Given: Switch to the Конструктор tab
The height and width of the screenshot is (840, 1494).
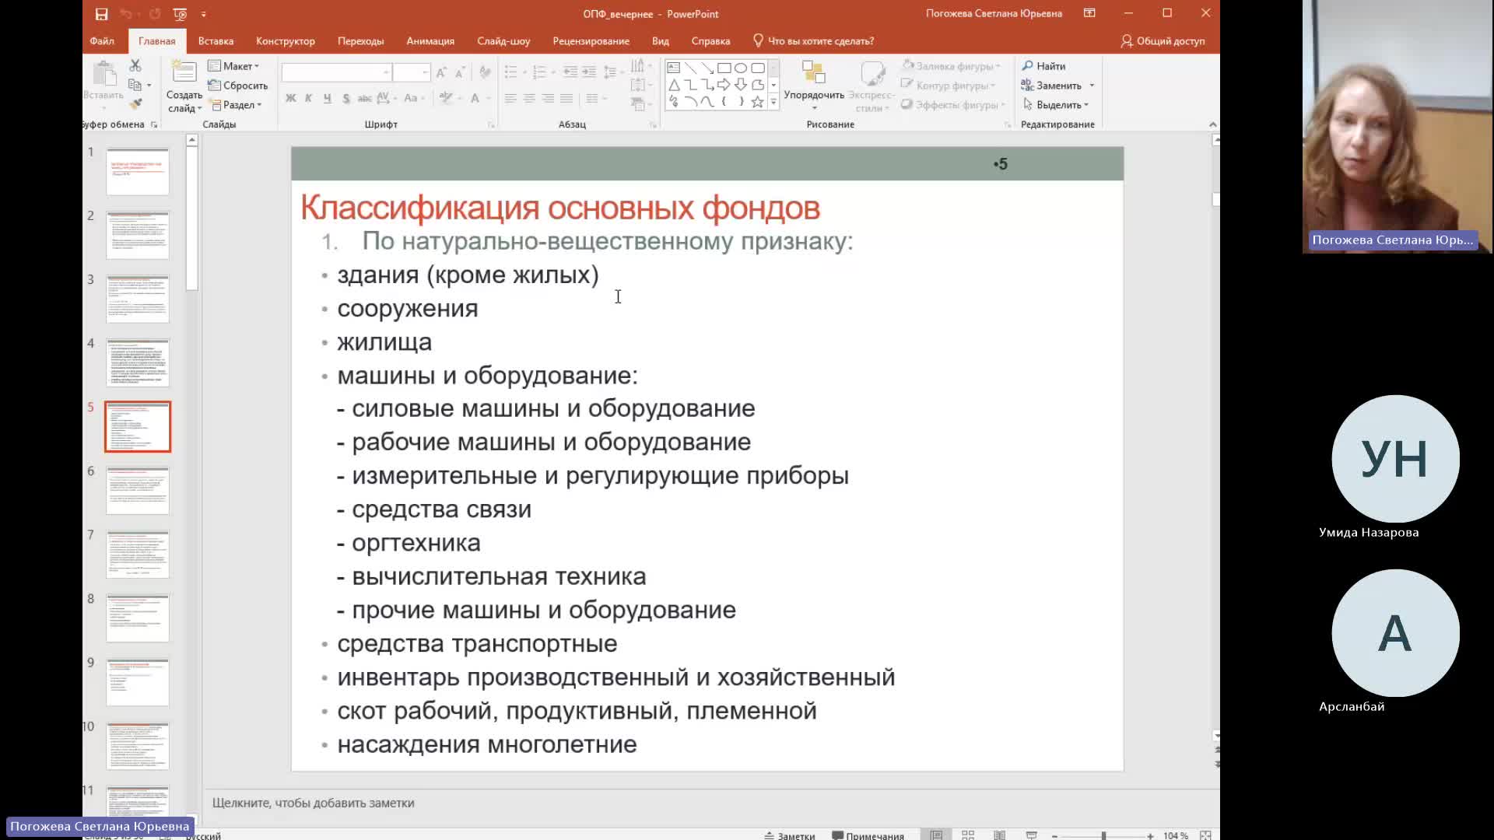Looking at the screenshot, I should [286, 41].
